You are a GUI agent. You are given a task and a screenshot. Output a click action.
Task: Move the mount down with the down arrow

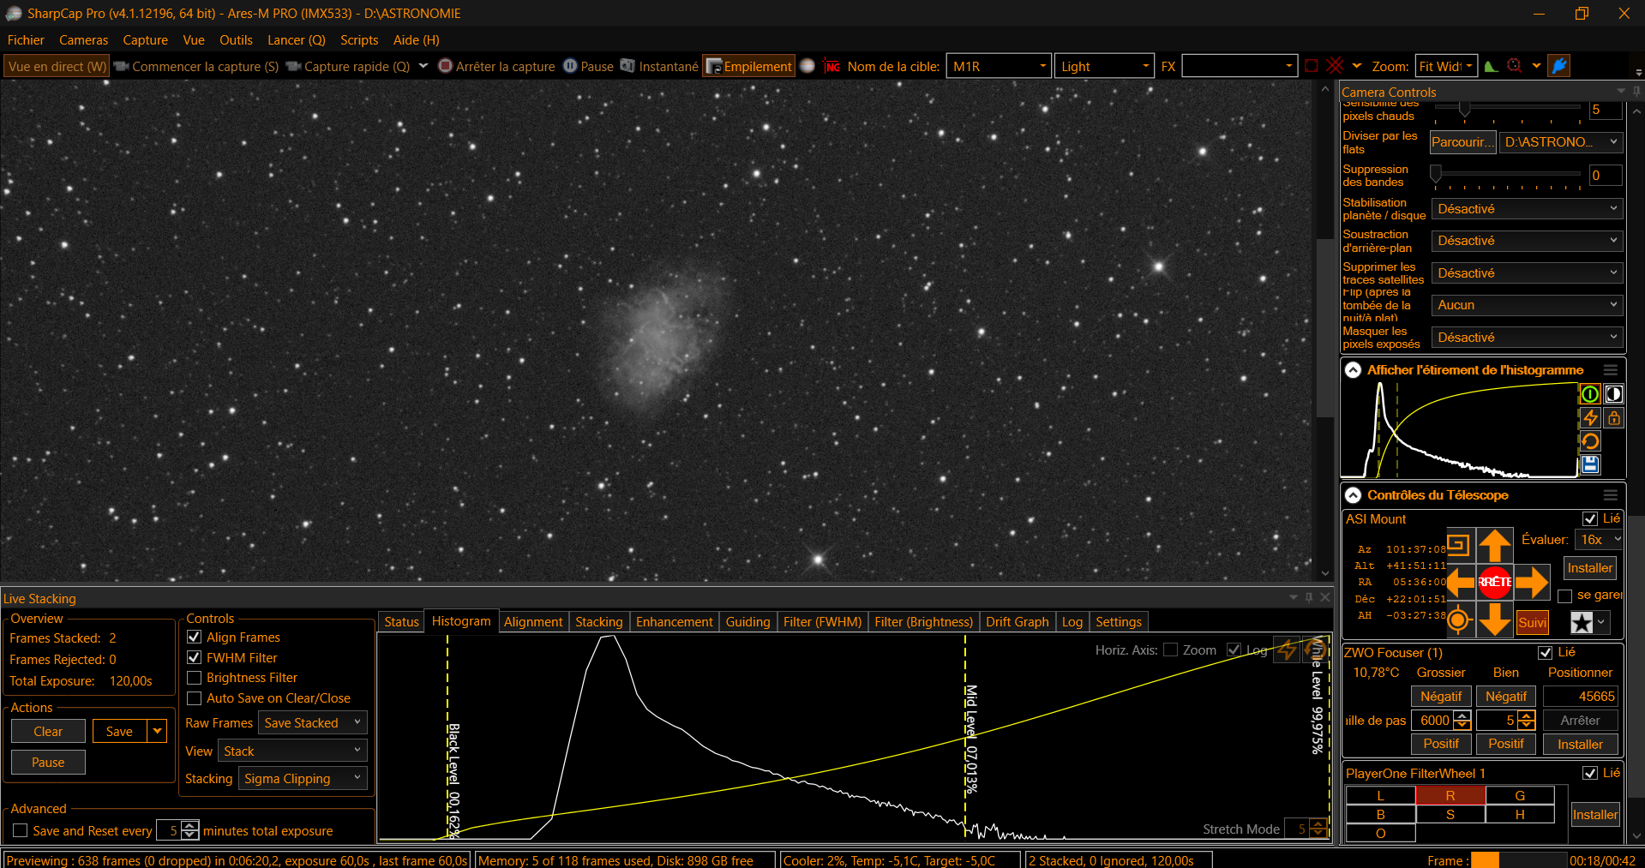[x=1495, y=620]
